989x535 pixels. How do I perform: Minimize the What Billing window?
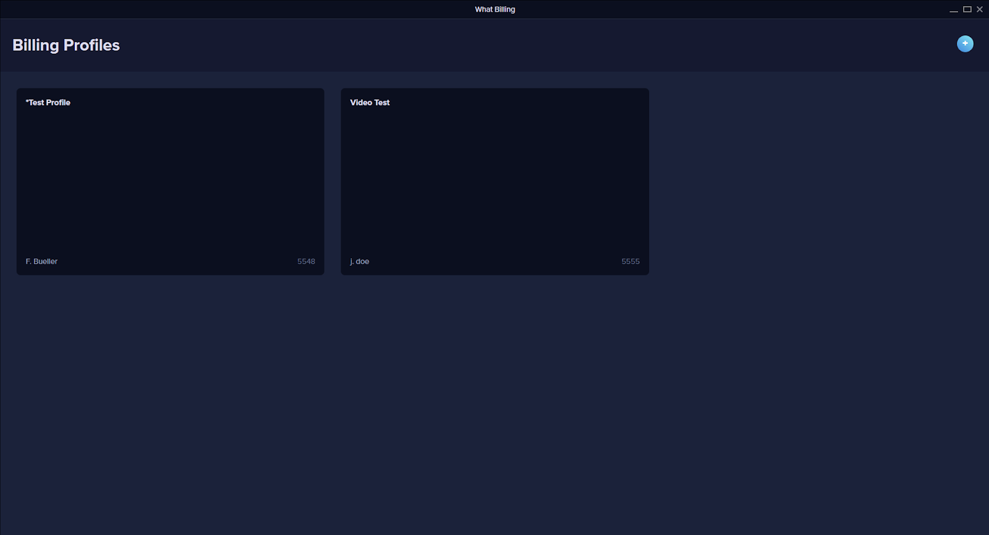pyautogui.click(x=954, y=9)
